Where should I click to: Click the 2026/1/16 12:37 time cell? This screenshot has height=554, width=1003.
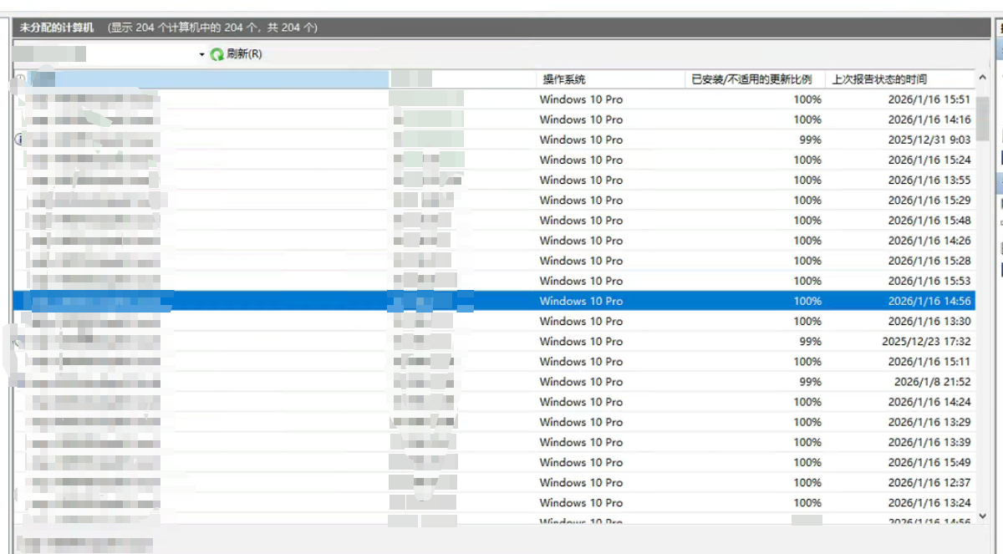coord(929,482)
